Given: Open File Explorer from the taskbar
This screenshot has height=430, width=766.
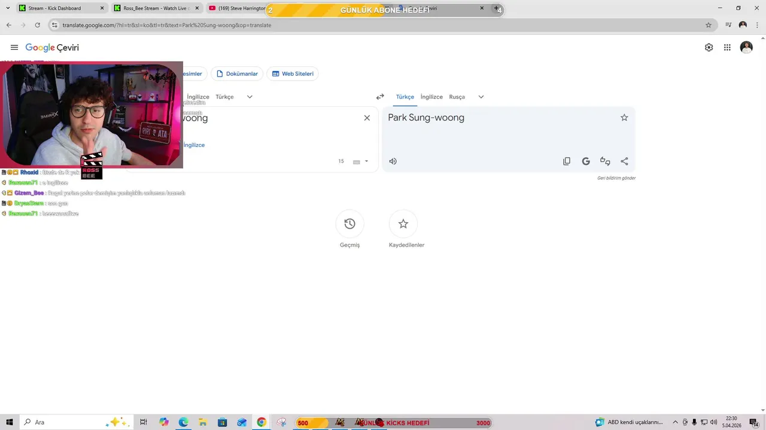Looking at the screenshot, I should [x=202, y=422].
